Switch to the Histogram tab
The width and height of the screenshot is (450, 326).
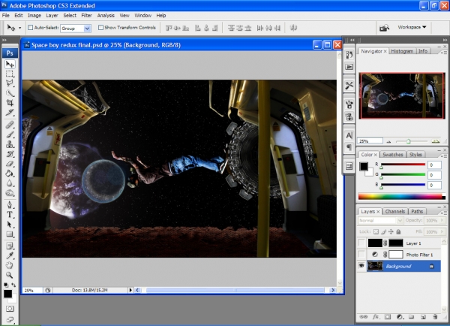[402, 51]
